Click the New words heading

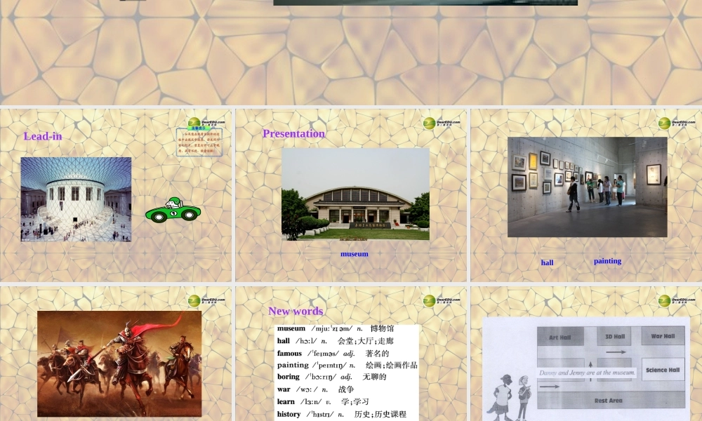click(296, 312)
